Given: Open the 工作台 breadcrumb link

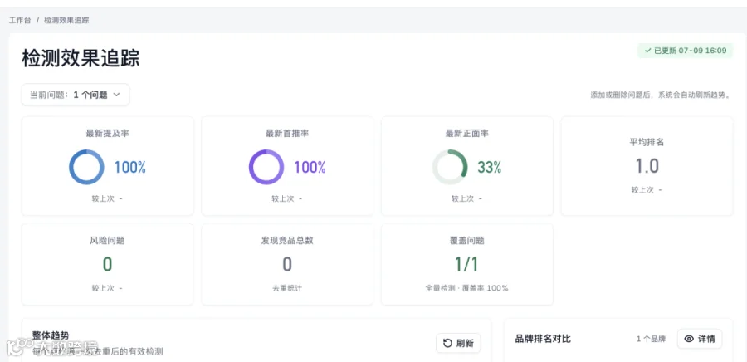Looking at the screenshot, I should (x=20, y=21).
